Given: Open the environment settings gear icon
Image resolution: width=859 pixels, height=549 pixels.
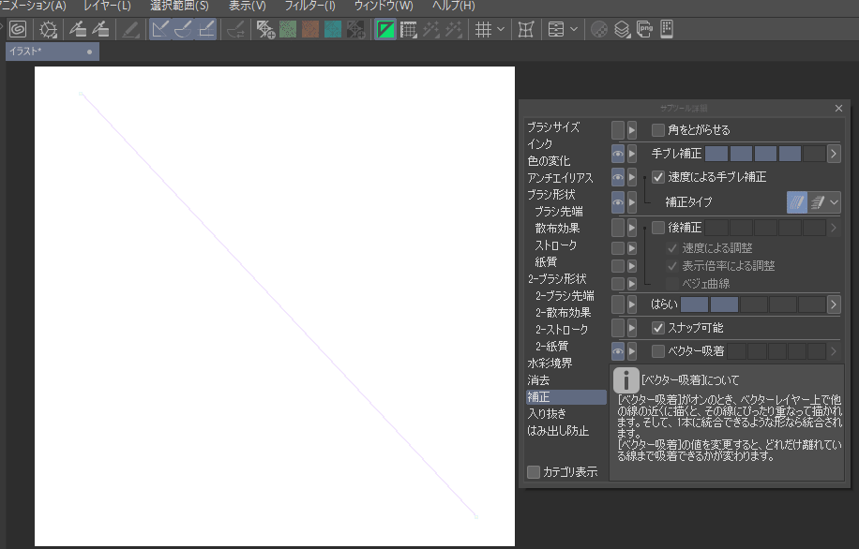Looking at the screenshot, I should pos(49,29).
